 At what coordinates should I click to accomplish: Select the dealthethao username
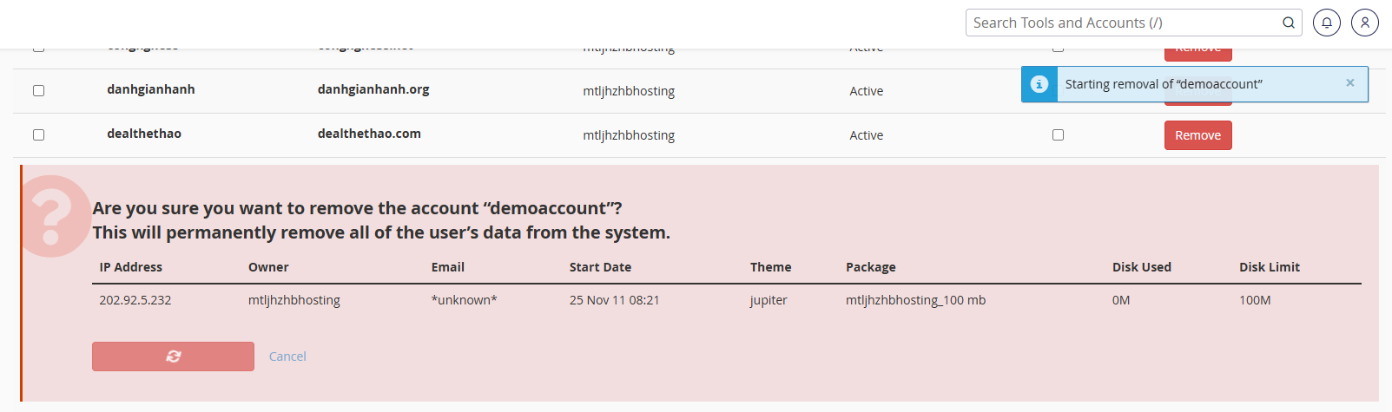click(x=144, y=134)
